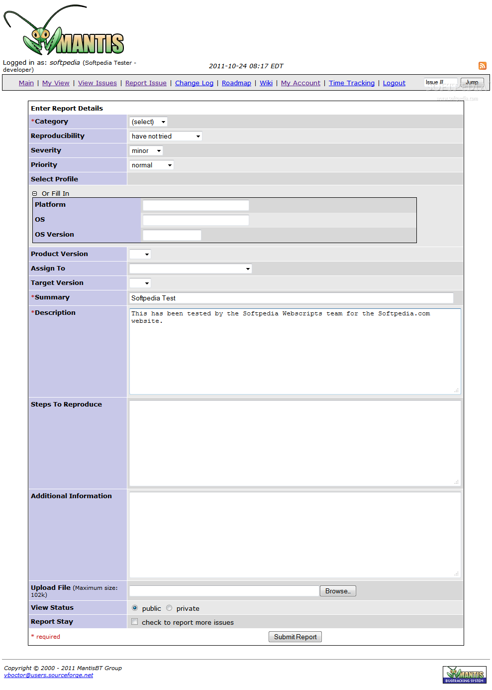Click the Mantis logo at top
This screenshot has width=492, height=690.
64,30
